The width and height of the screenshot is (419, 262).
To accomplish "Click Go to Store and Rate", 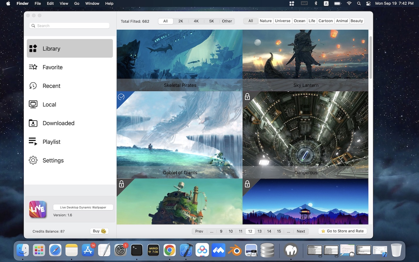I will (x=342, y=231).
